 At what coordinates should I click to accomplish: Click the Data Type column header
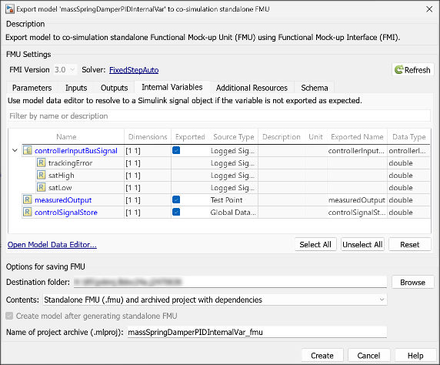[409, 137]
